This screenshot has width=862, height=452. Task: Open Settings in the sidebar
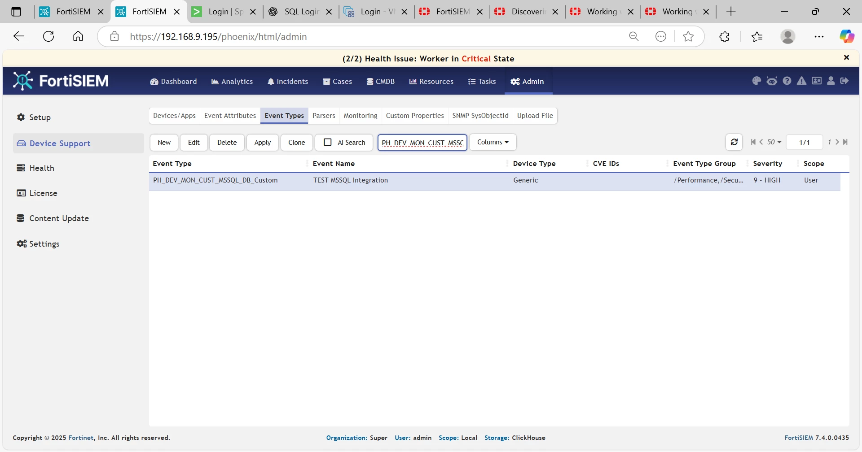pos(79,244)
